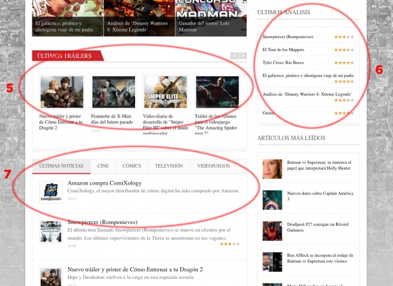The width and height of the screenshot is (393, 286).
Task: Switch to Últimas Noticias tab
Action: click(61, 166)
